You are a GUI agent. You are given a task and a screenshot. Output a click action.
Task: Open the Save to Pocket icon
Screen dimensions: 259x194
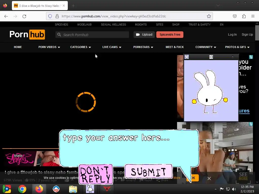point(234,16)
